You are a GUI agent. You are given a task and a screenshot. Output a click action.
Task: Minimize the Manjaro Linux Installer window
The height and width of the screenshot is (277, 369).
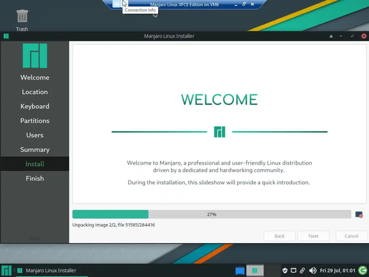pyautogui.click(x=341, y=36)
